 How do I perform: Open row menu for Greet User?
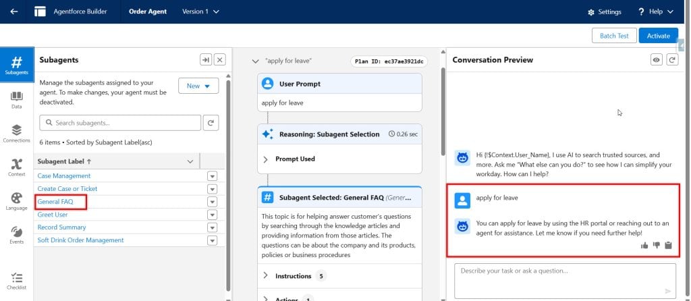tap(213, 215)
